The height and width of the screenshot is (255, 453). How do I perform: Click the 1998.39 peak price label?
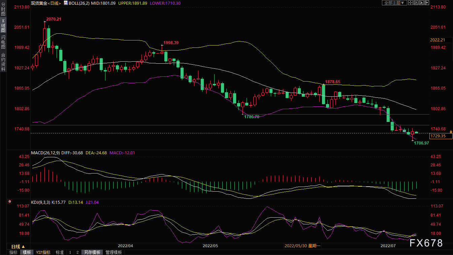[171, 43]
